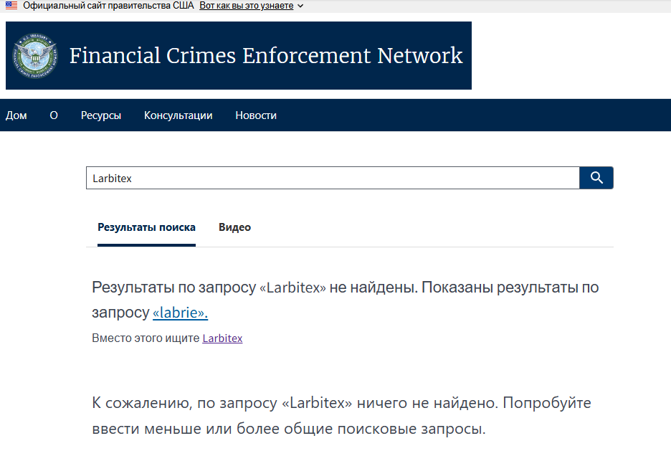Follow the «labrie» suggested query link
Image resolution: width=671 pixels, height=451 pixels.
tap(180, 313)
